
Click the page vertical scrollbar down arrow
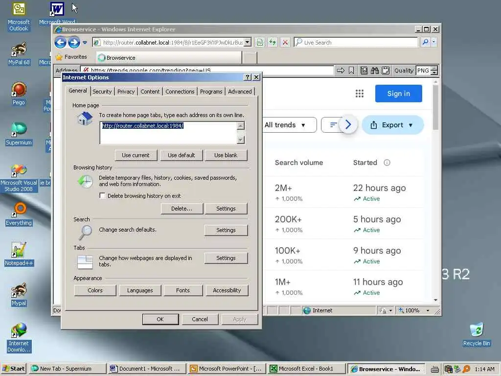click(x=435, y=300)
